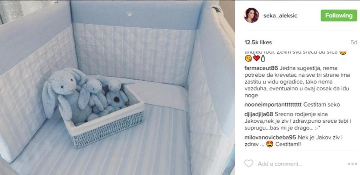Open seka_aleksic username link
The width and height of the screenshot is (360, 175).
tap(280, 15)
